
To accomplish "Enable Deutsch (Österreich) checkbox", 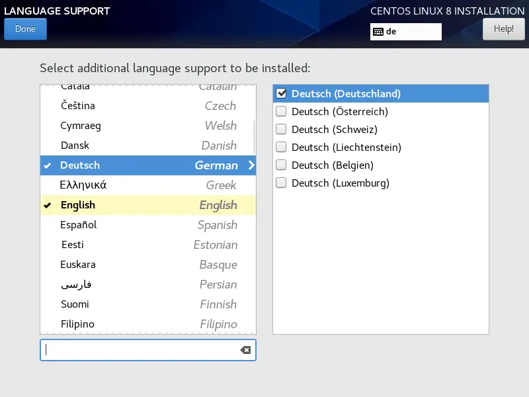I will [x=281, y=112].
